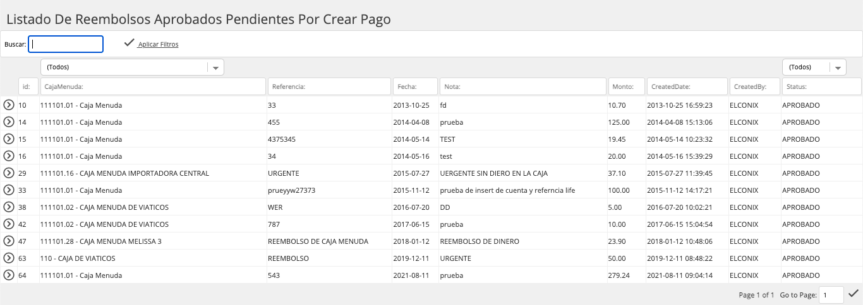Select cell 'CAJA MENUDA IMPORTADORA CENTRAL'
Screen dimensions: 863x305
pyautogui.click(x=124, y=173)
